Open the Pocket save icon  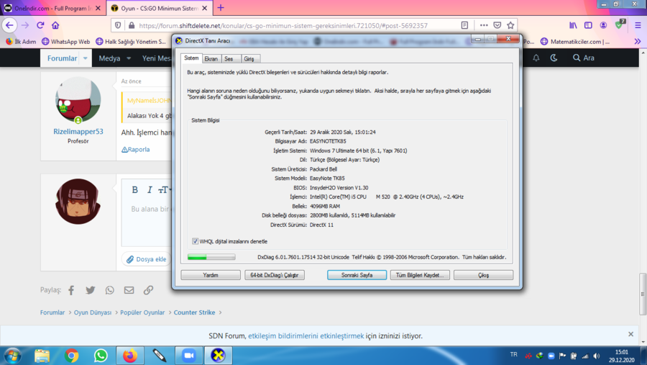point(497,25)
